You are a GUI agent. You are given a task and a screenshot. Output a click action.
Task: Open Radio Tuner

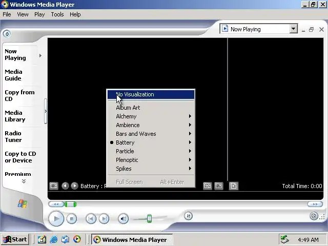tap(13, 137)
